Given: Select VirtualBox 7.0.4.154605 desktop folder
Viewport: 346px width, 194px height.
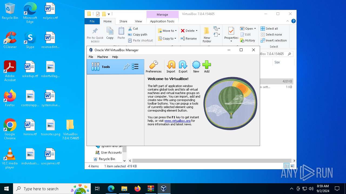Looking at the screenshot, I should (x=71, y=129).
